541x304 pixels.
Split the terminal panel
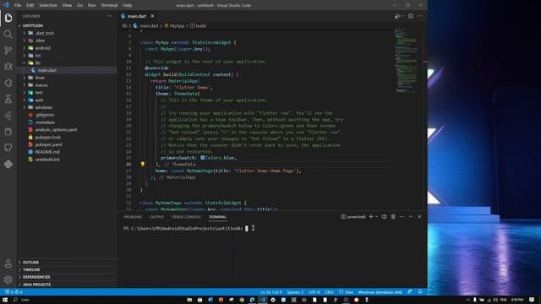coord(384,216)
